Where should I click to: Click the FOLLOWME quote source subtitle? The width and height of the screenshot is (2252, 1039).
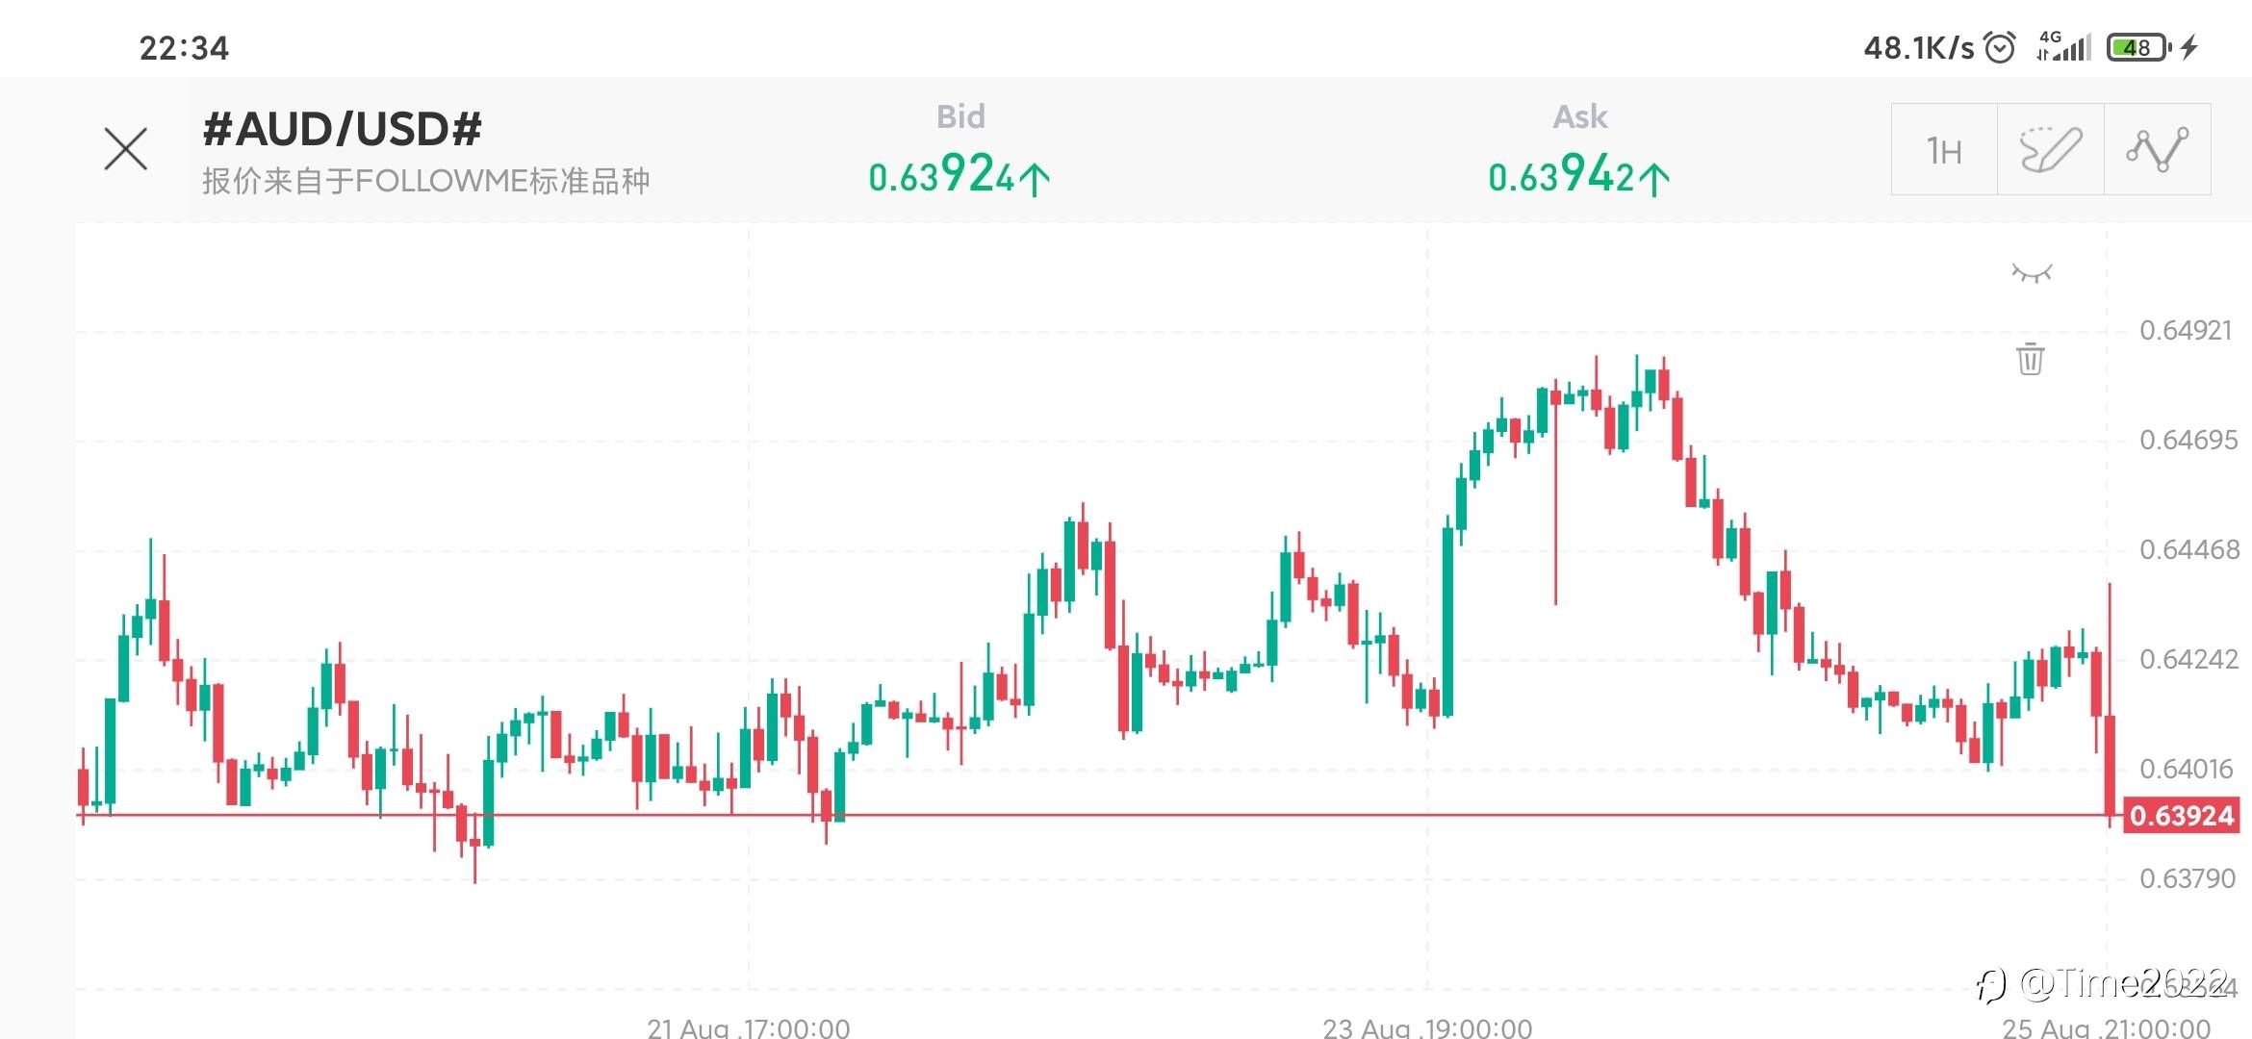425,181
